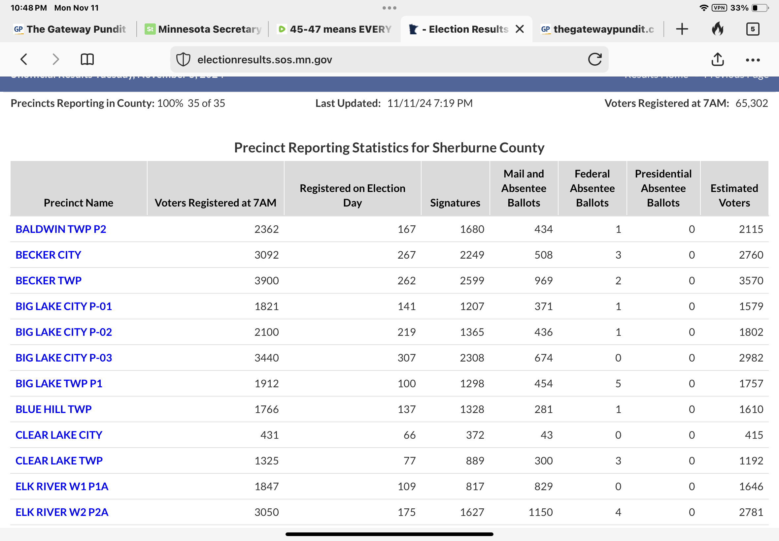
Task: Reload the page with the refresh icon
Action: pyautogui.click(x=594, y=59)
